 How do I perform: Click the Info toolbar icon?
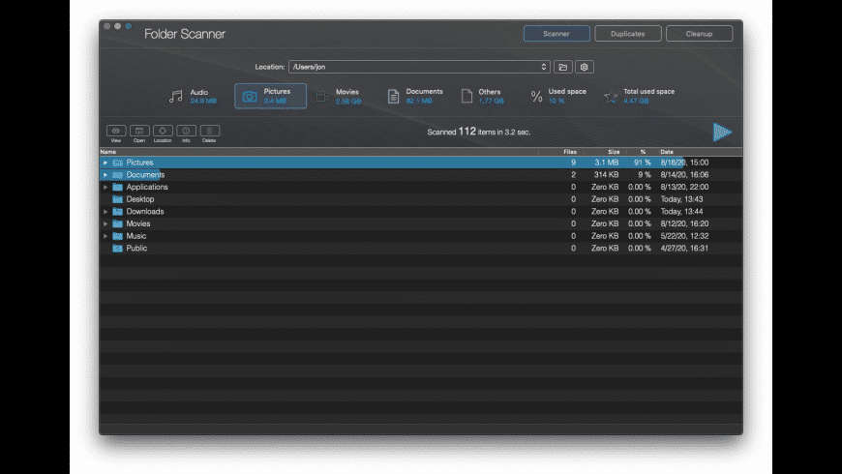(186, 131)
